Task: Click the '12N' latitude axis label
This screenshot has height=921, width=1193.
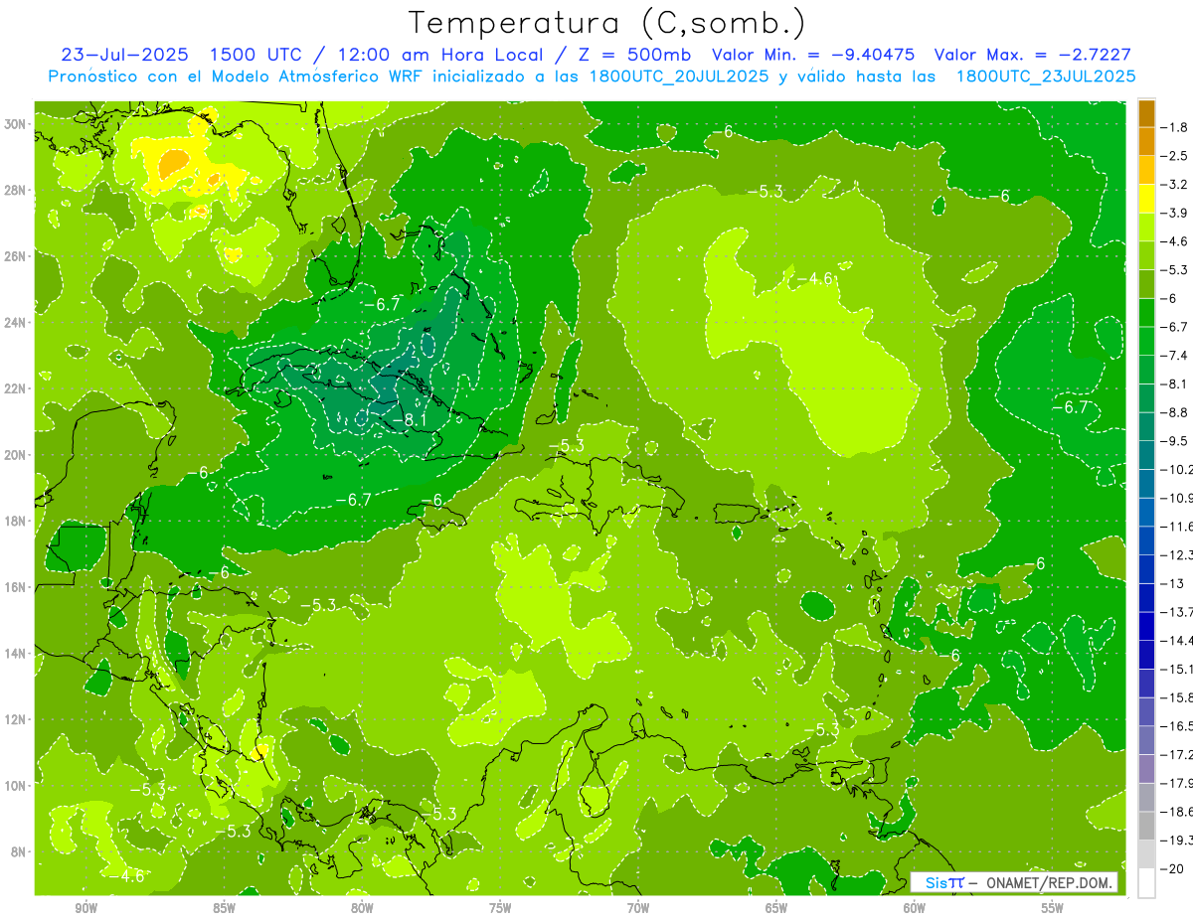Action: click(x=16, y=719)
